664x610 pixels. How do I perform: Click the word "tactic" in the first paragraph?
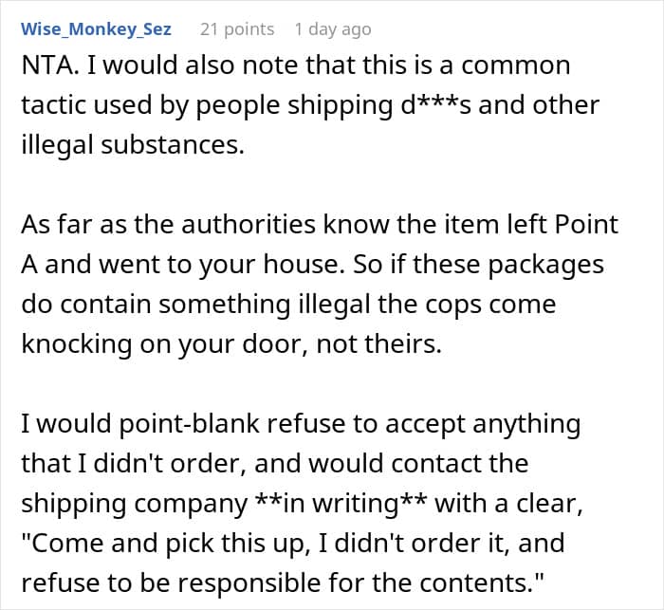pos(55,104)
